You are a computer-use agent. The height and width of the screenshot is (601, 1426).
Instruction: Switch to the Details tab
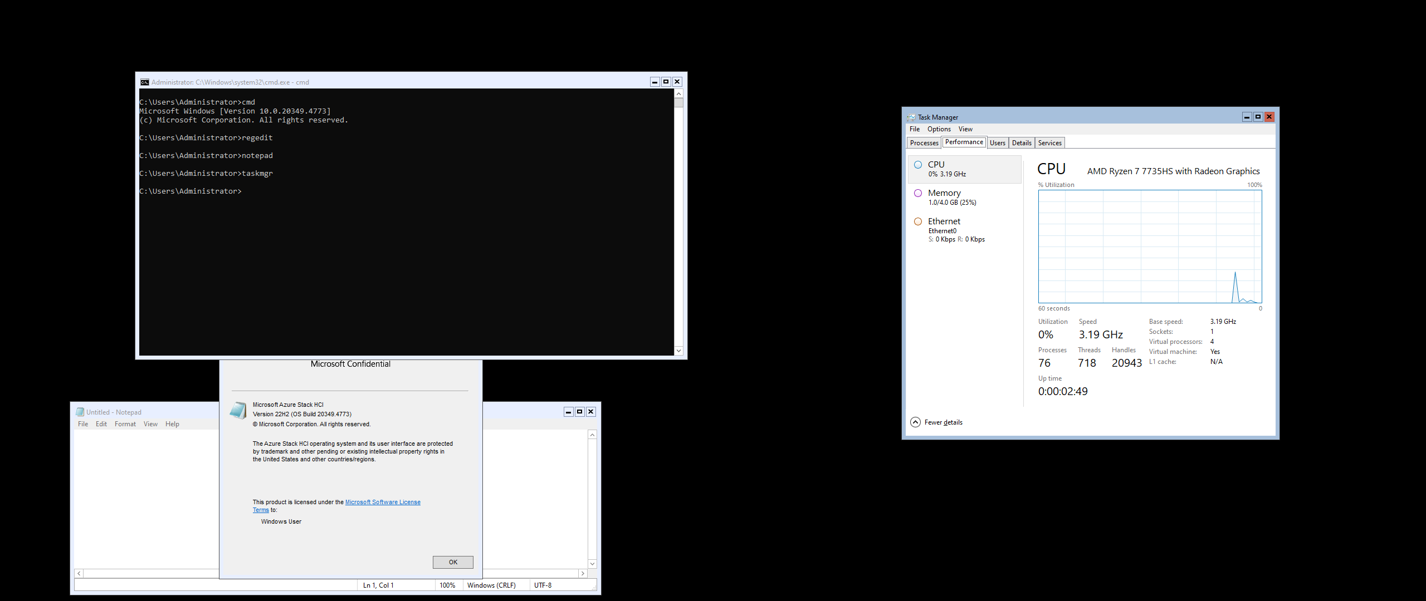tap(1021, 143)
